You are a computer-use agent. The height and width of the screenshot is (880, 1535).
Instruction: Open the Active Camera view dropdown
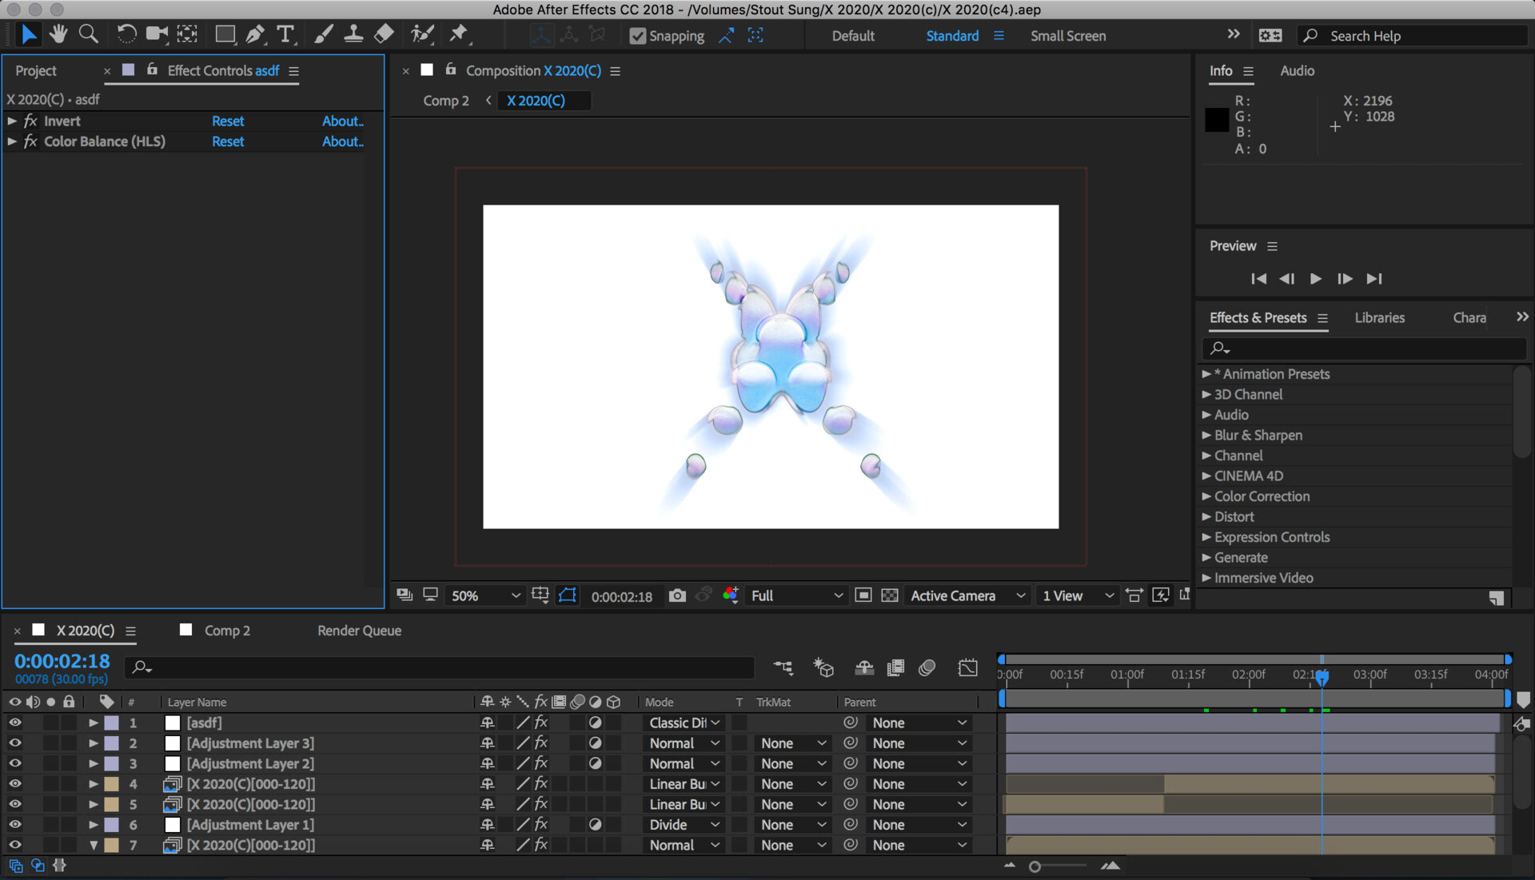(x=967, y=595)
